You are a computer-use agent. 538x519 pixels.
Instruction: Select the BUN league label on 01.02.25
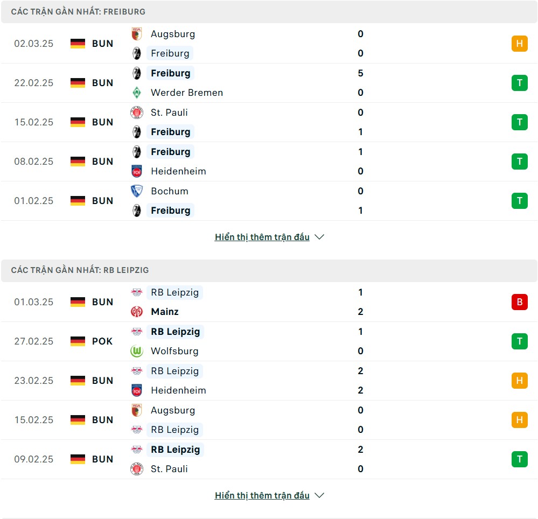pyautogui.click(x=102, y=201)
